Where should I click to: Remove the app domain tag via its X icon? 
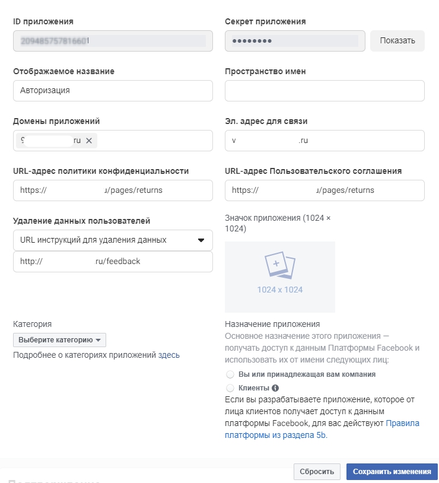click(x=90, y=141)
